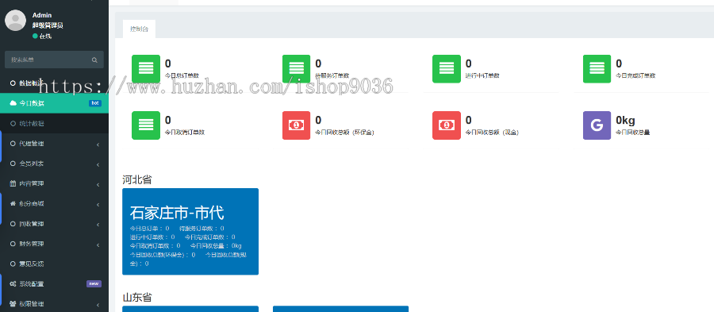714x312 pixels.
Task: Open the 意见反馈 sidebar link
Action: (54, 264)
